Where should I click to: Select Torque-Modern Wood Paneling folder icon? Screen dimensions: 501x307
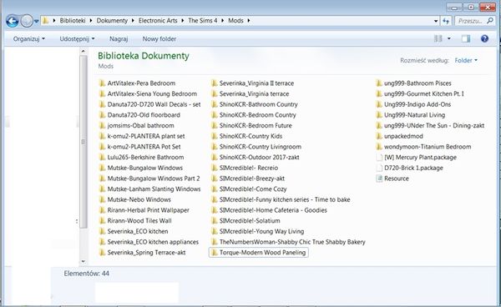click(214, 253)
